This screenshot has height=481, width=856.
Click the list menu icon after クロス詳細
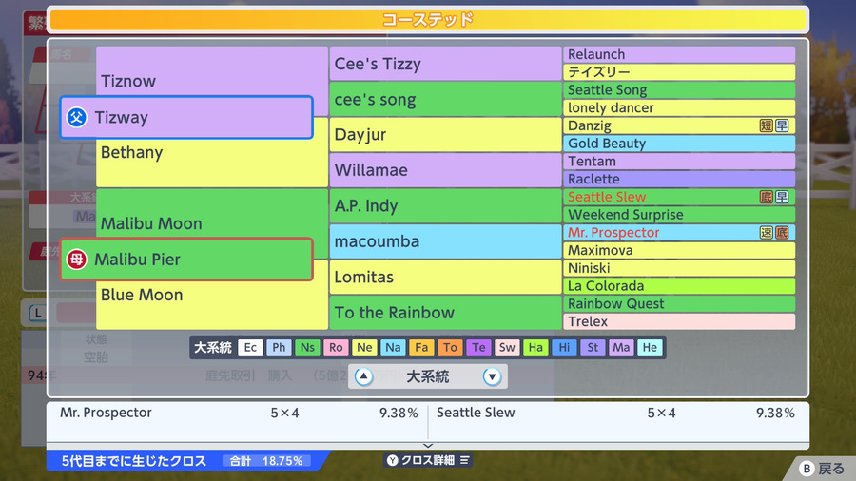[464, 460]
